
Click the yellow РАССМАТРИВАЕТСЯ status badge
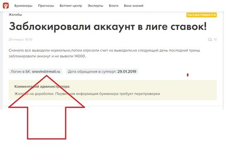click(202, 15)
